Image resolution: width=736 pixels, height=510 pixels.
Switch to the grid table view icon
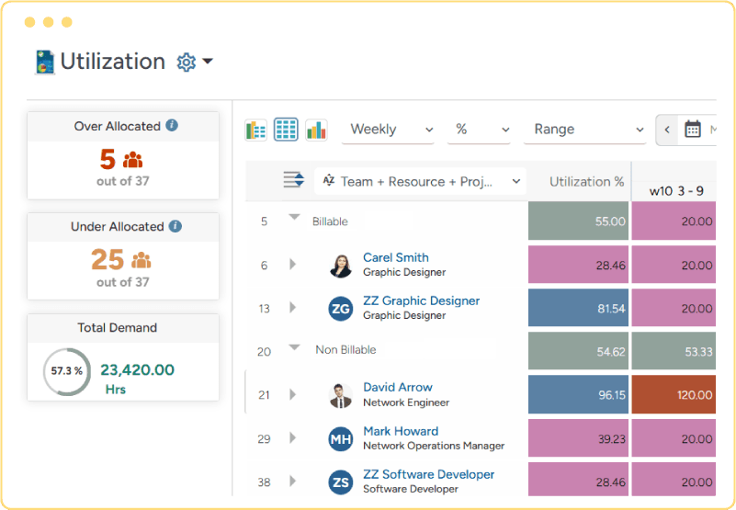coord(286,130)
